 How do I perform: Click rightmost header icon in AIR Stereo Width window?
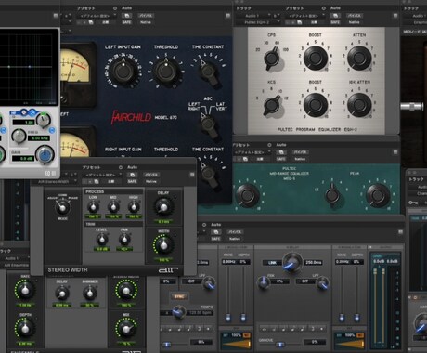point(192,175)
